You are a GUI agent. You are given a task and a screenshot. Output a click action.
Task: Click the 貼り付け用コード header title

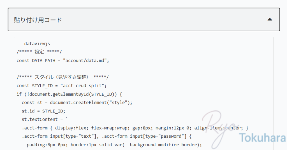38,20
